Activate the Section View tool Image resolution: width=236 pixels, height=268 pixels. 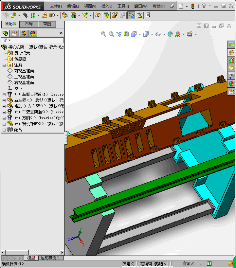(x=126, y=34)
